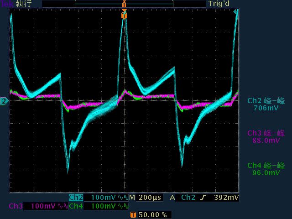The image size is (292, 219).
Task: Click the orange trigger position marker atop the graticule
Action: 124,15
